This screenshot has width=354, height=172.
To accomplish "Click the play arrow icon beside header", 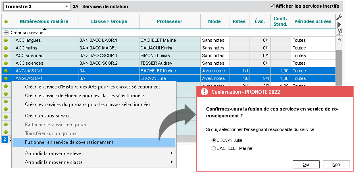I will pos(339,25).
